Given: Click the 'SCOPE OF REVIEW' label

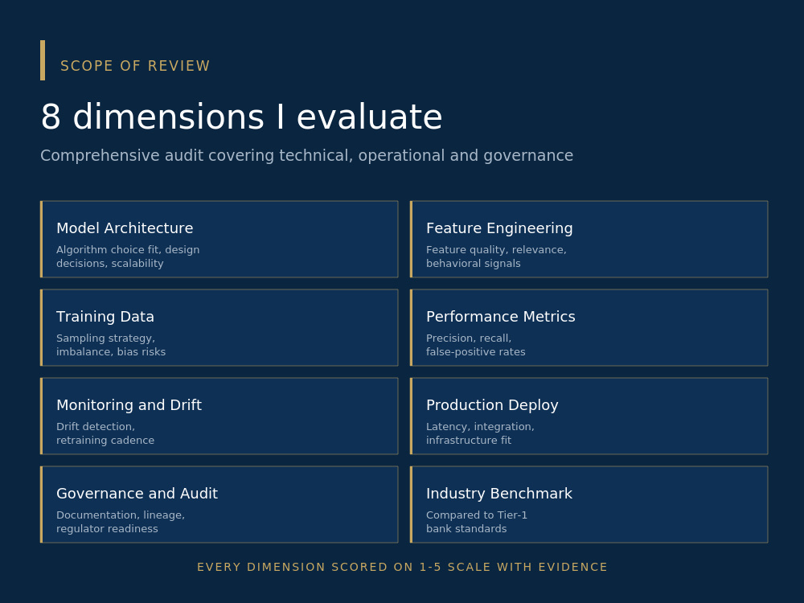Looking at the screenshot, I should coord(135,66).
